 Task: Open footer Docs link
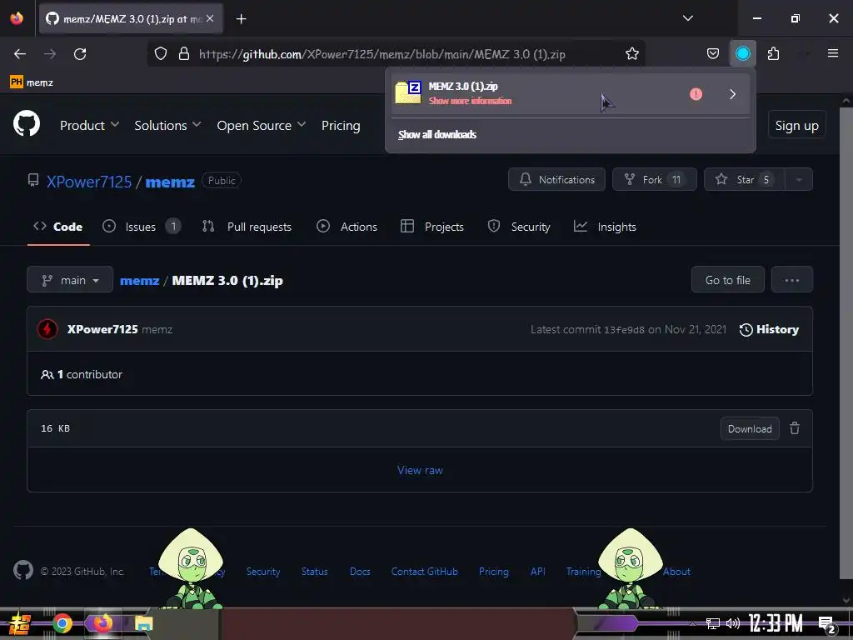(360, 572)
